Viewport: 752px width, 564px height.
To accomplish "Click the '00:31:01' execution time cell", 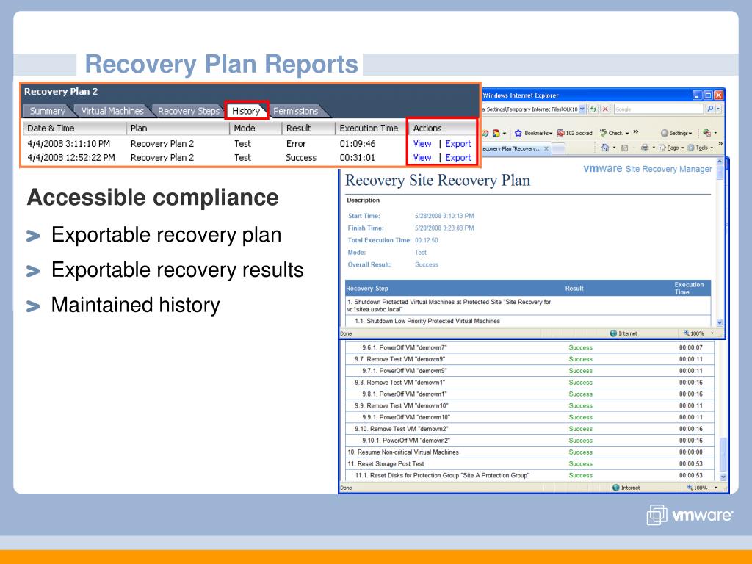I will [358, 157].
